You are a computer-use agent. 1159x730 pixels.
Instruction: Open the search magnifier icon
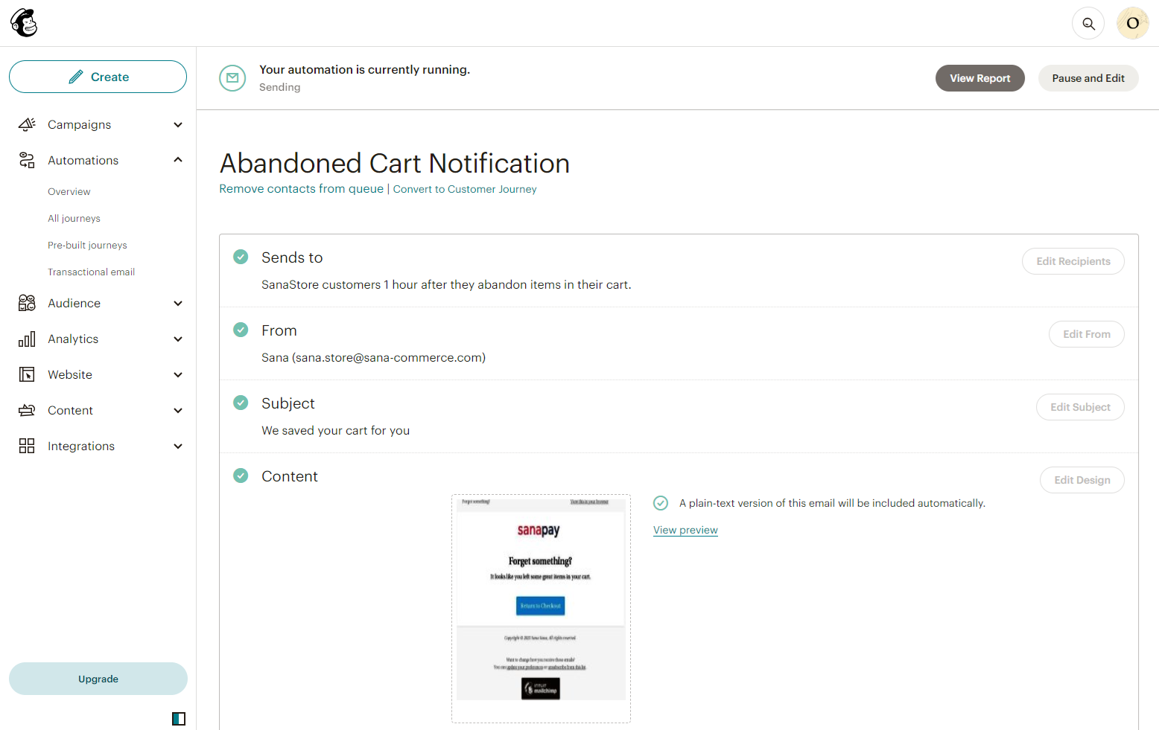coord(1088,23)
